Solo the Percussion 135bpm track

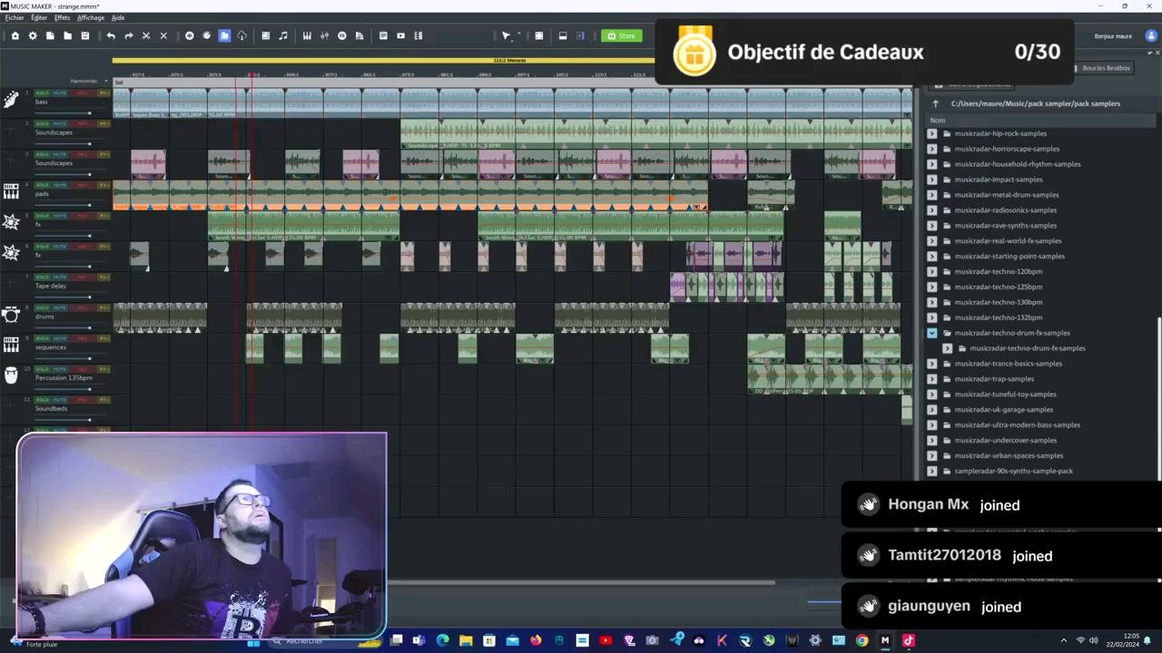(x=42, y=369)
